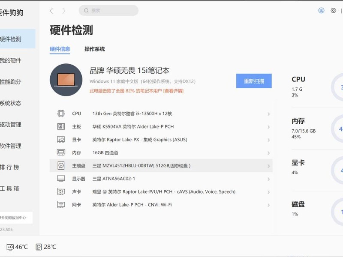Click the data center button in sidebar
This screenshot has height=257, width=343.
point(16,218)
